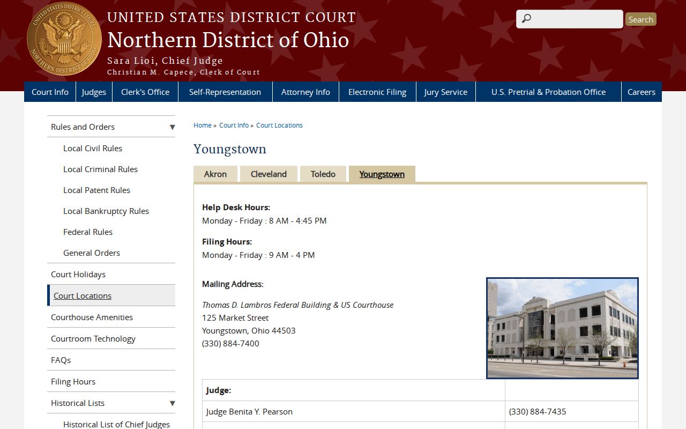Open Local Bankruptcy Rules
The width and height of the screenshot is (686, 429).
[106, 211]
